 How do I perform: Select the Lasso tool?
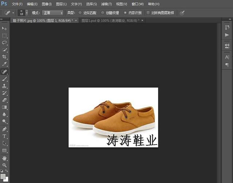[x=4, y=43]
